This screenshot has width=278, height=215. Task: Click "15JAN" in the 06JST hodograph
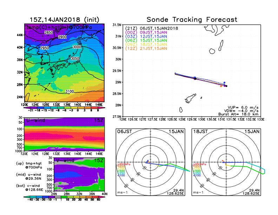coord(176,131)
